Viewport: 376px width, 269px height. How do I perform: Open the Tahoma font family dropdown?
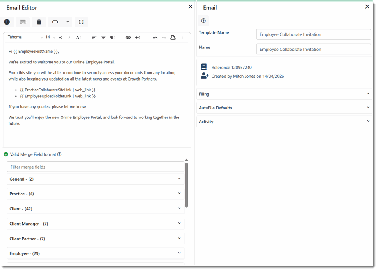(25, 37)
